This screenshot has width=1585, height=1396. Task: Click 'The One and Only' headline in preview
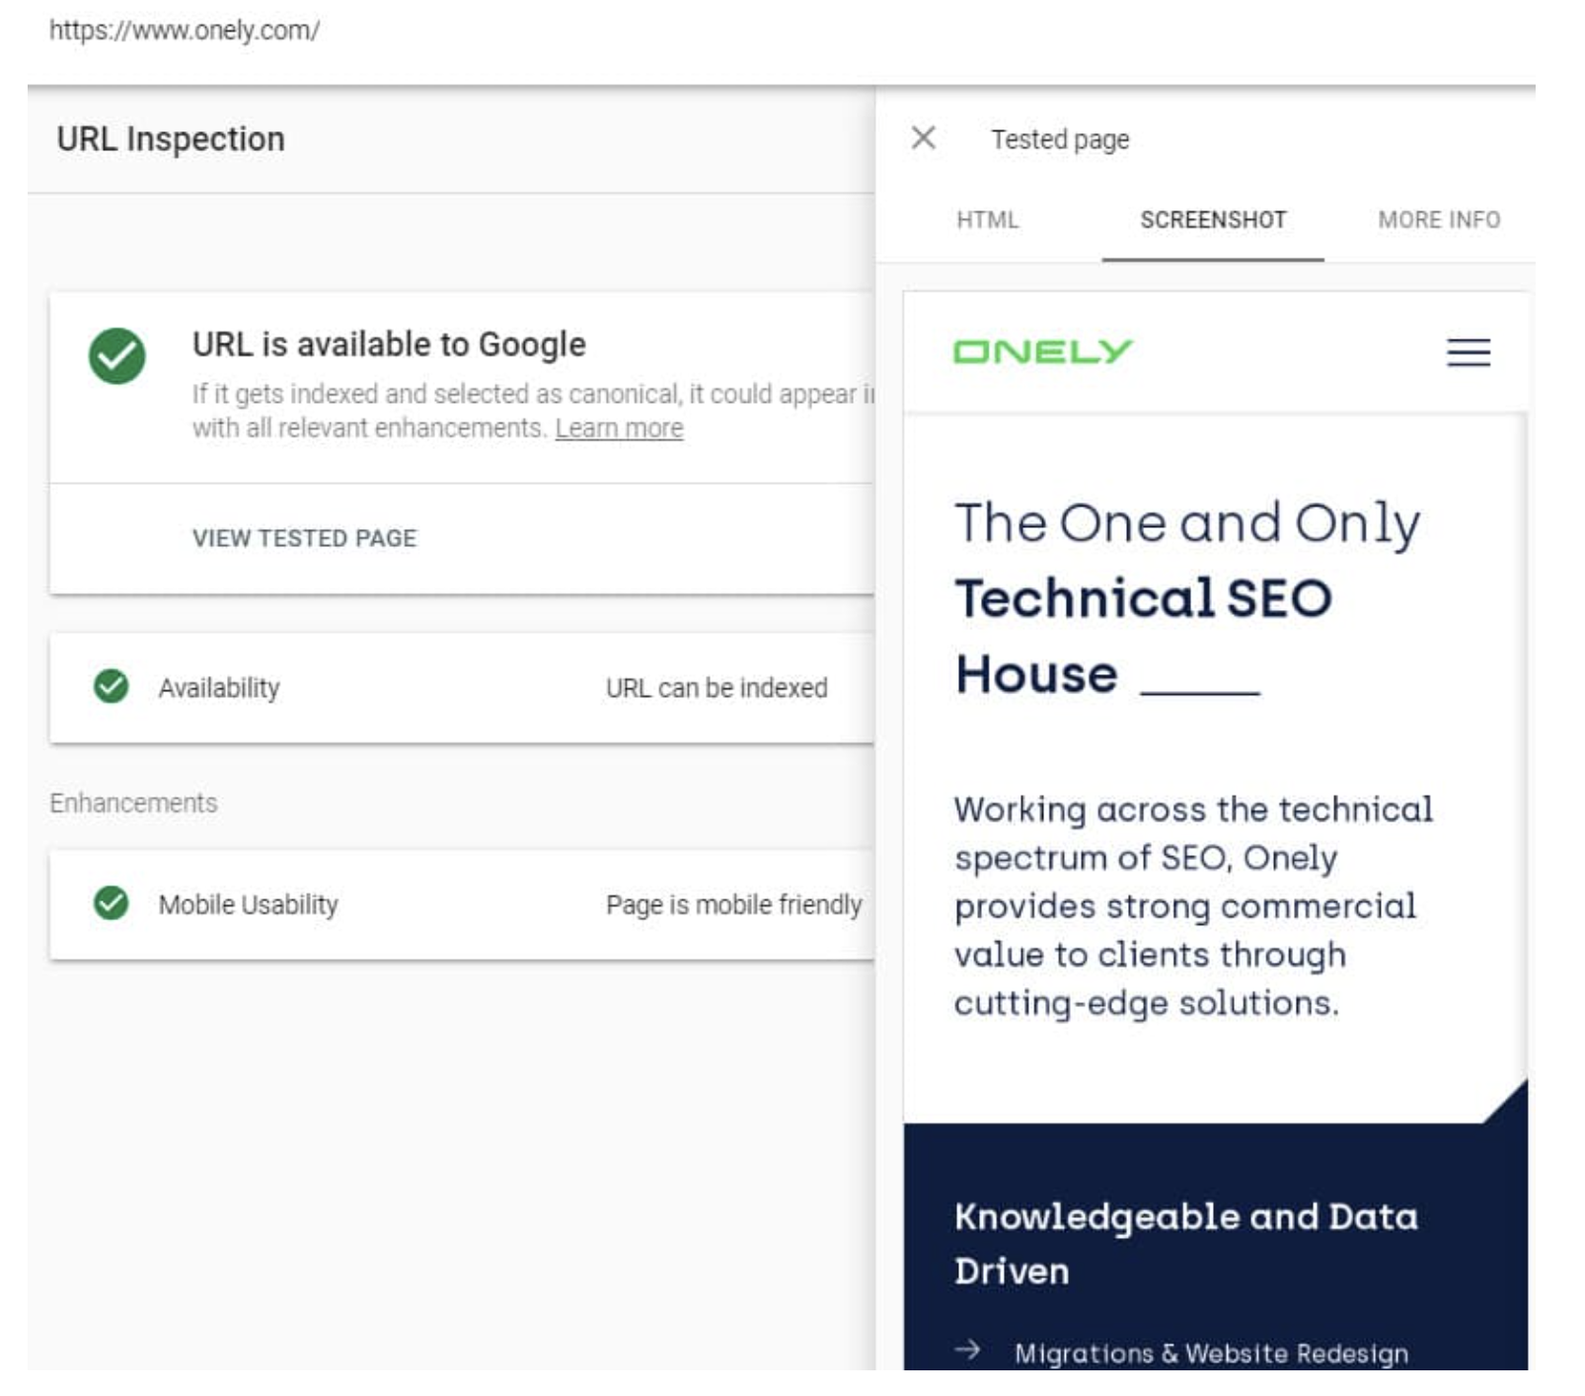(x=1187, y=523)
